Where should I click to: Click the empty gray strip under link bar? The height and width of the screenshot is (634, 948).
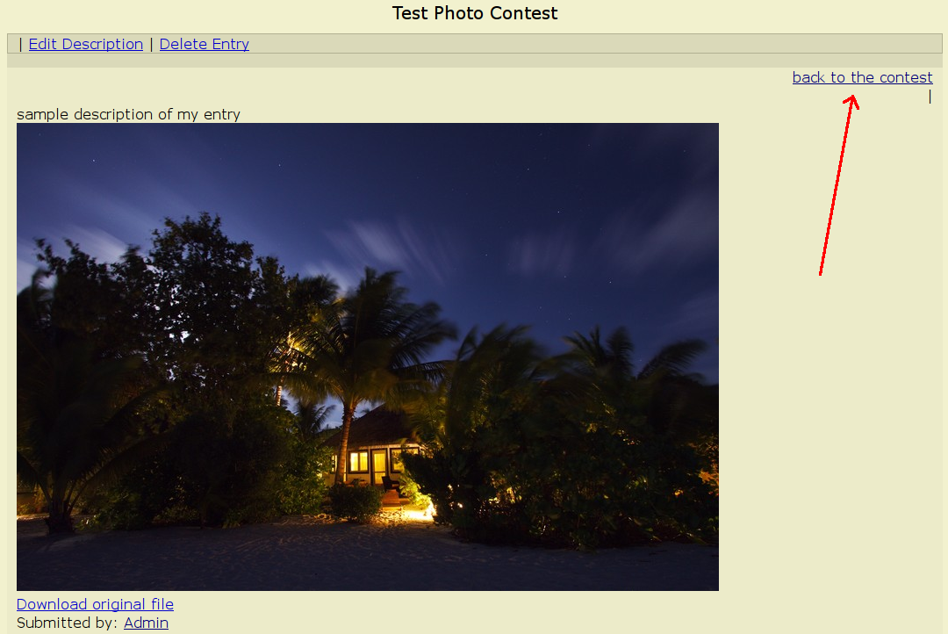(x=475, y=60)
